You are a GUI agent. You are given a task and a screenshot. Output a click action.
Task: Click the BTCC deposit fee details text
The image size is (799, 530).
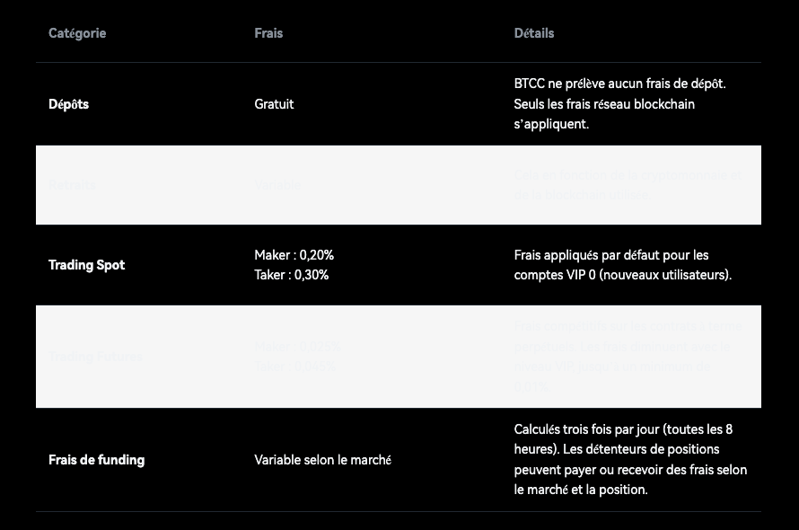pos(619,103)
